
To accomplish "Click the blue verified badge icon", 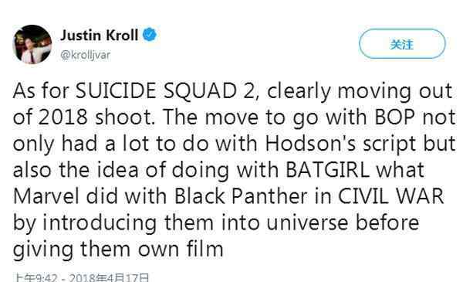I will tap(150, 35).
